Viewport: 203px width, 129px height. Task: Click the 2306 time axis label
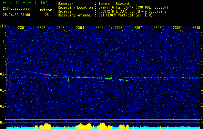point(119,27)
